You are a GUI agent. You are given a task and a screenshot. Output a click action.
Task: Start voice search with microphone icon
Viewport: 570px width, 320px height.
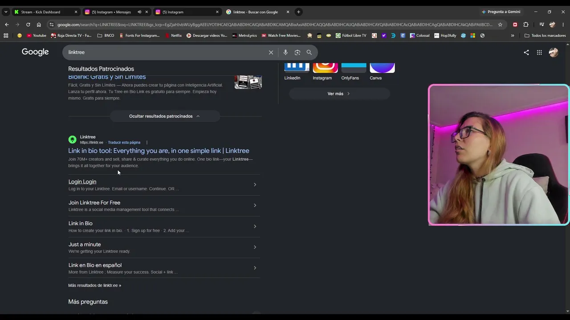click(x=285, y=52)
